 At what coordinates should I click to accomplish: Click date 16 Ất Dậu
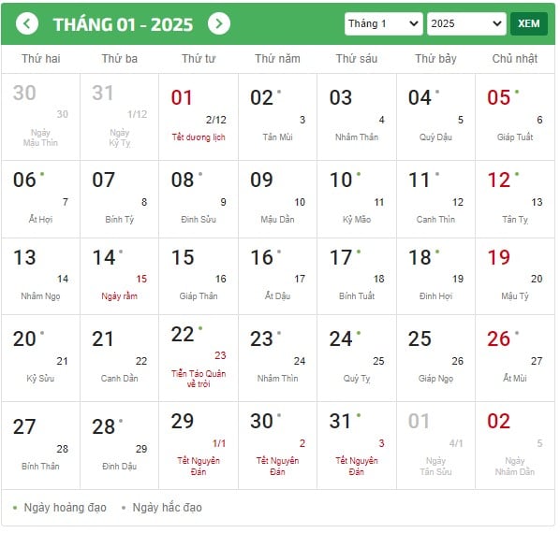pyautogui.click(x=277, y=276)
